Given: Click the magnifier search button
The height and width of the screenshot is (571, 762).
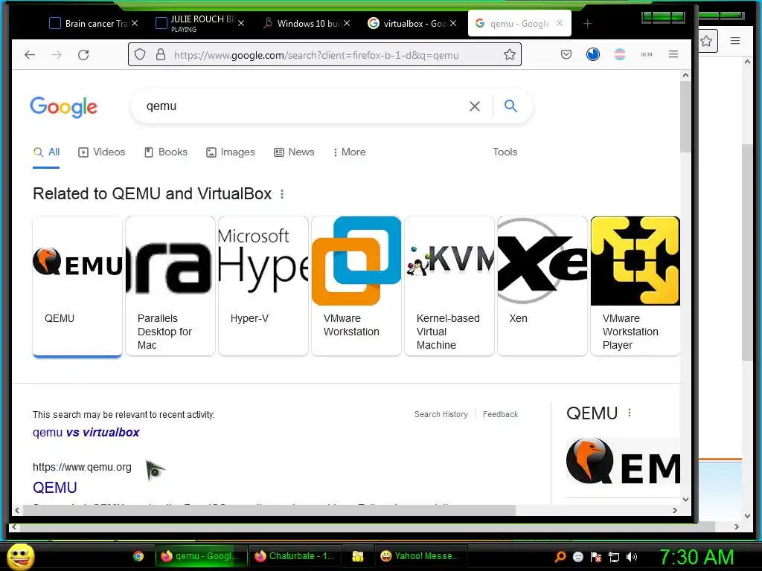Looking at the screenshot, I should coord(510,106).
